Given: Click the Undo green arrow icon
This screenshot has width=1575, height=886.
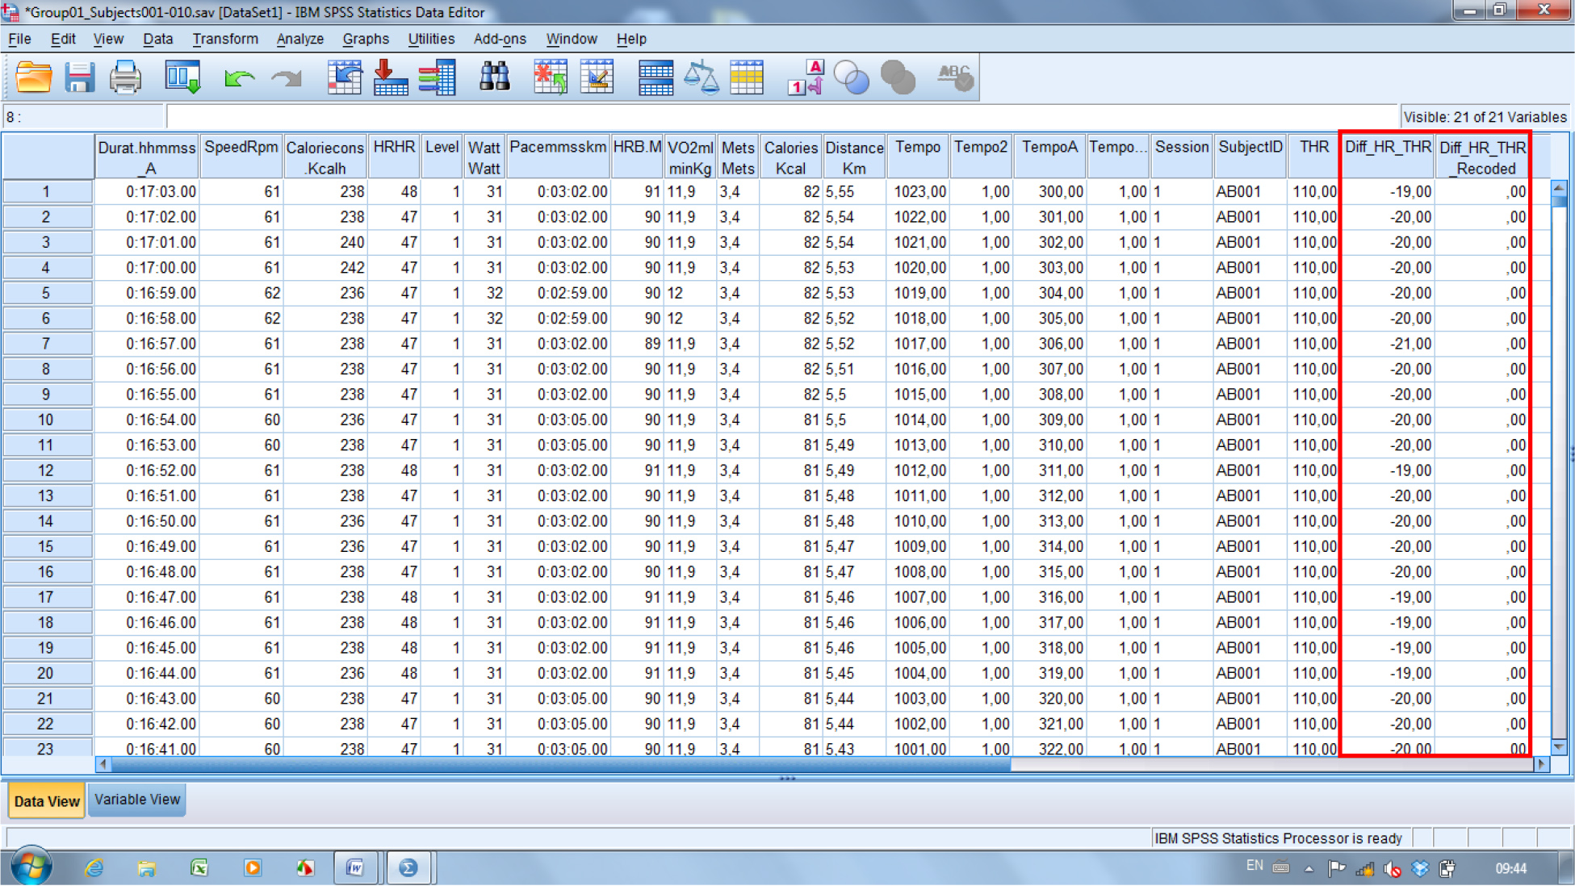Looking at the screenshot, I should pos(239,78).
